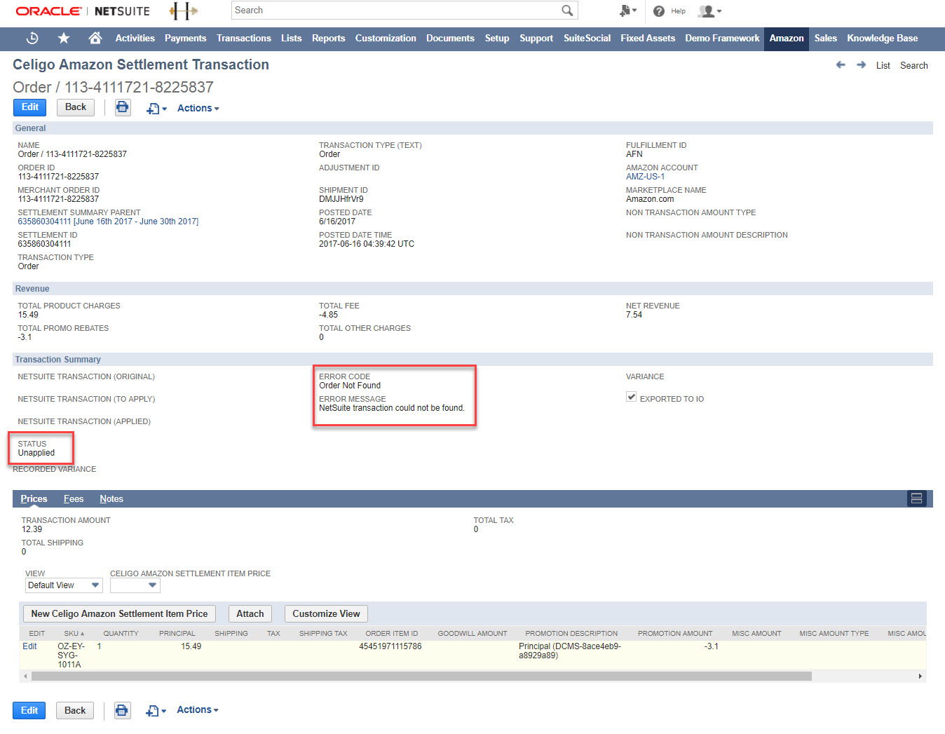Click the Search link at top right
This screenshot has width=945, height=734.
(913, 65)
